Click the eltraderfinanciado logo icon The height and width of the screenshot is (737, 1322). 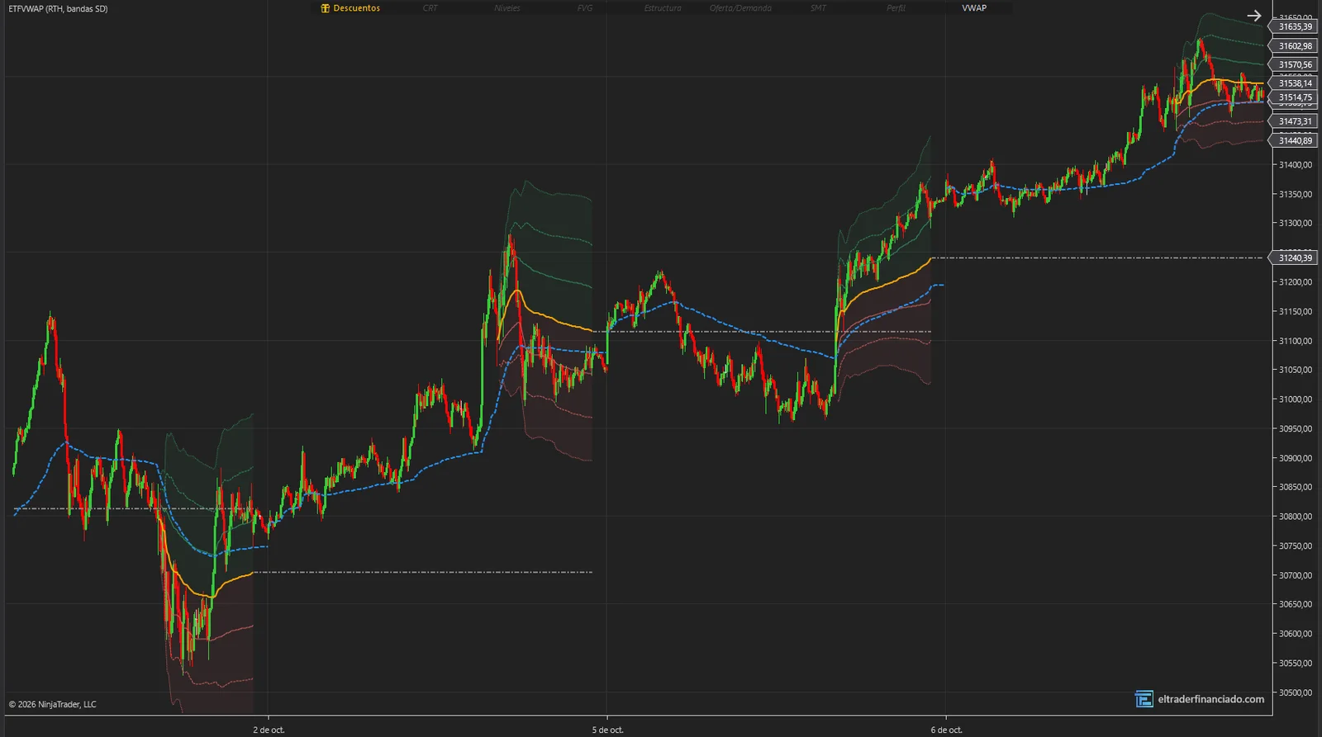pyautogui.click(x=1144, y=700)
